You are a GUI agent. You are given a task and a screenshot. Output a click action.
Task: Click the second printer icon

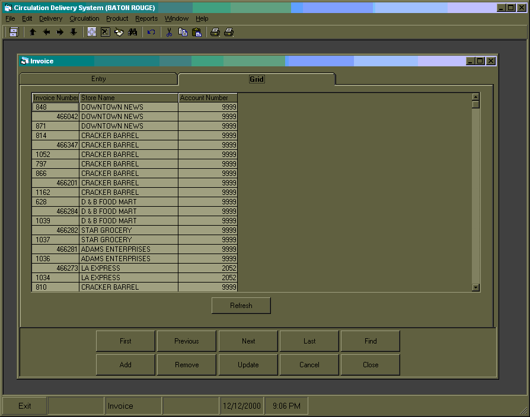coord(229,32)
